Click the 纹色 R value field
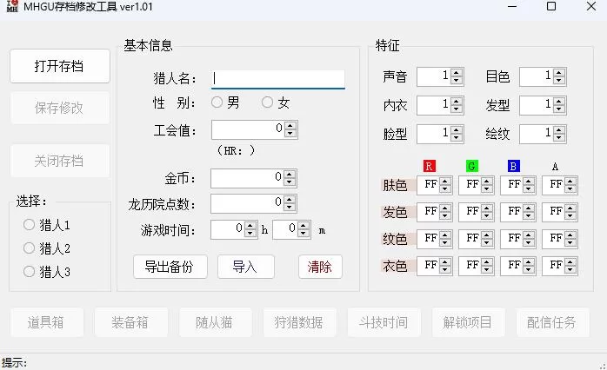 click(x=435, y=239)
